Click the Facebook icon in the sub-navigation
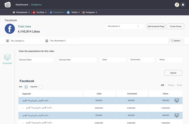The width and height of the screenshot is (189, 124). pos(51,12)
